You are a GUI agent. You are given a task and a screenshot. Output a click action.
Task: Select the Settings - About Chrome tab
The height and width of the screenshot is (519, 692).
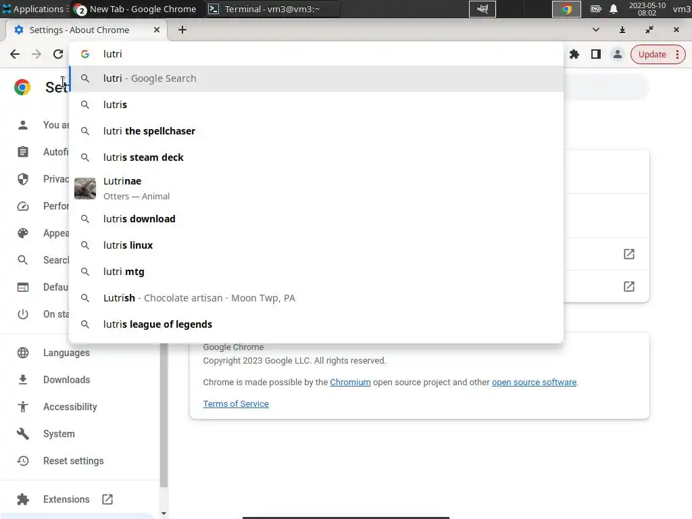point(86,30)
